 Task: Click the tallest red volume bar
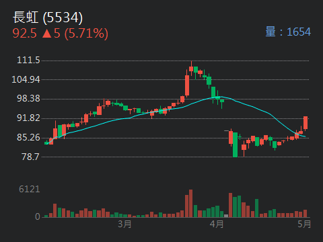coord(190,204)
